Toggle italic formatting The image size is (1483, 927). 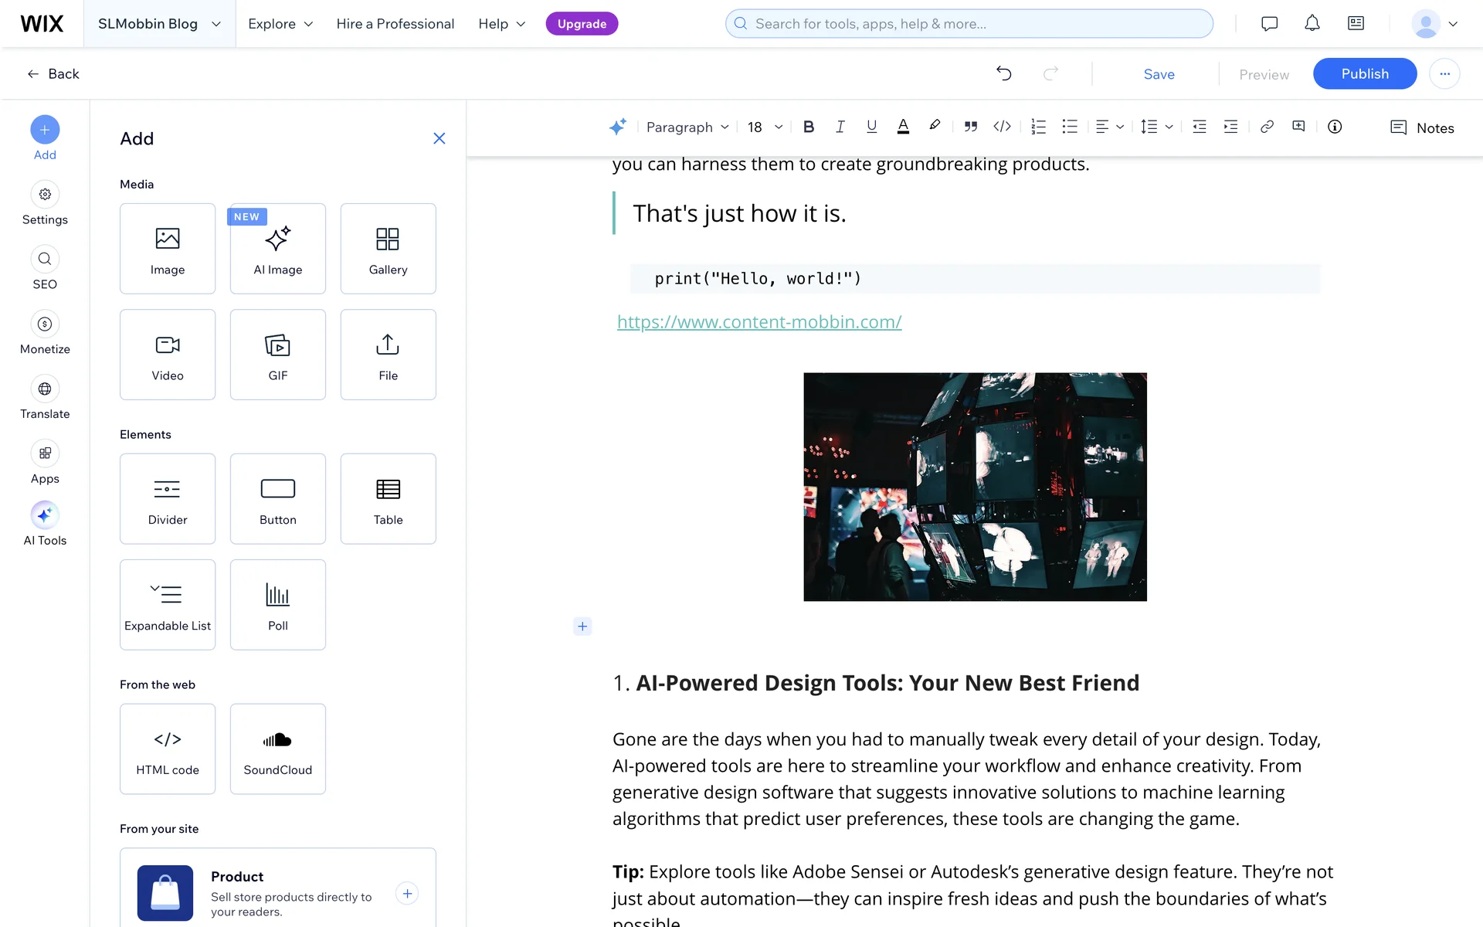pos(840,127)
